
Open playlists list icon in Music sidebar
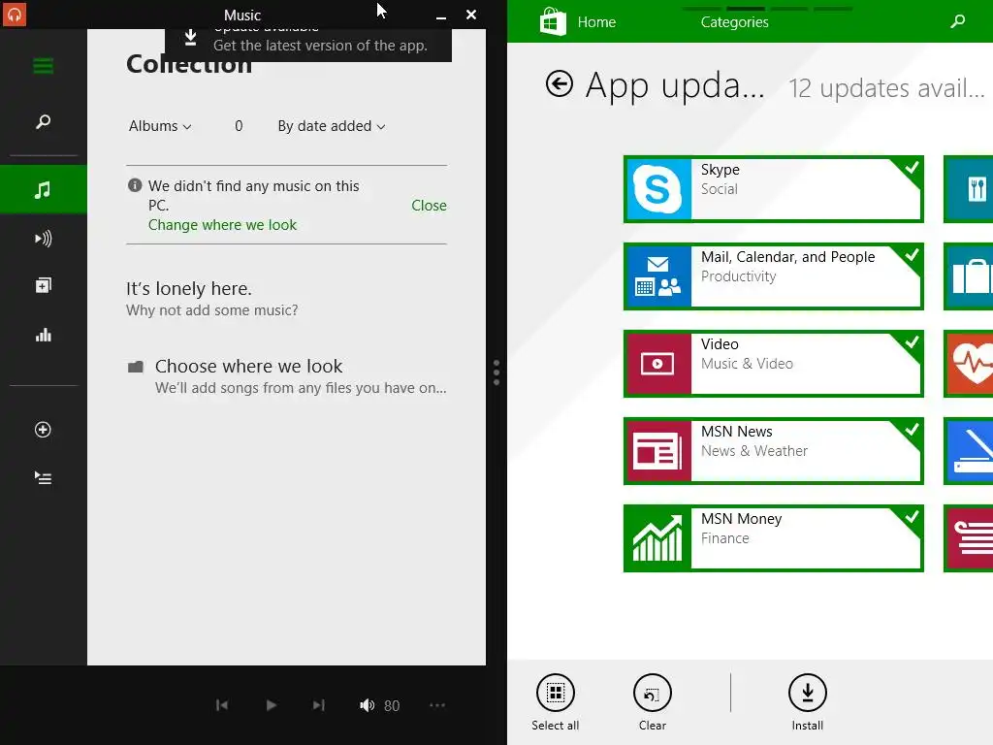tap(43, 477)
